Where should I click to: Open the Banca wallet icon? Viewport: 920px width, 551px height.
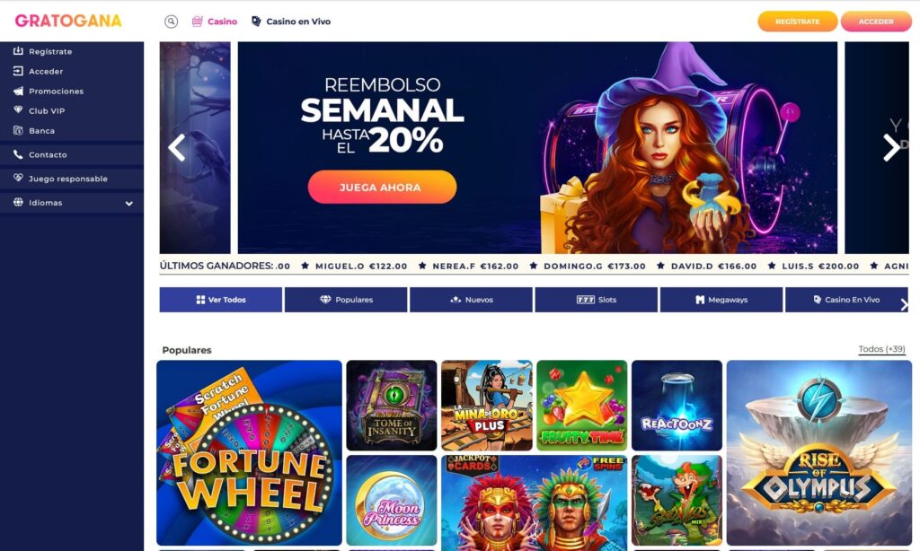click(18, 131)
